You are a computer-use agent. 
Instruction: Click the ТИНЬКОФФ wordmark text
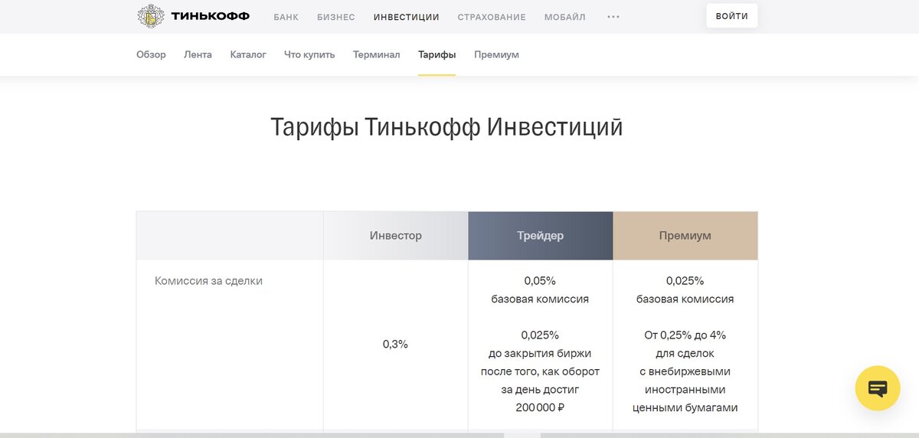211,16
